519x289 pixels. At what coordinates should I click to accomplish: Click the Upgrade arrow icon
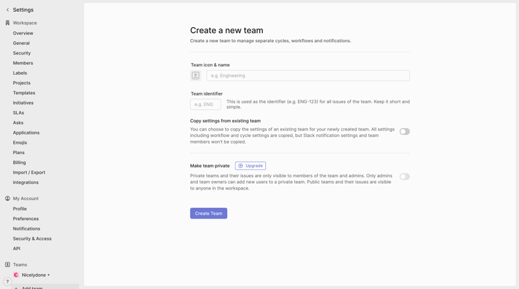241,166
